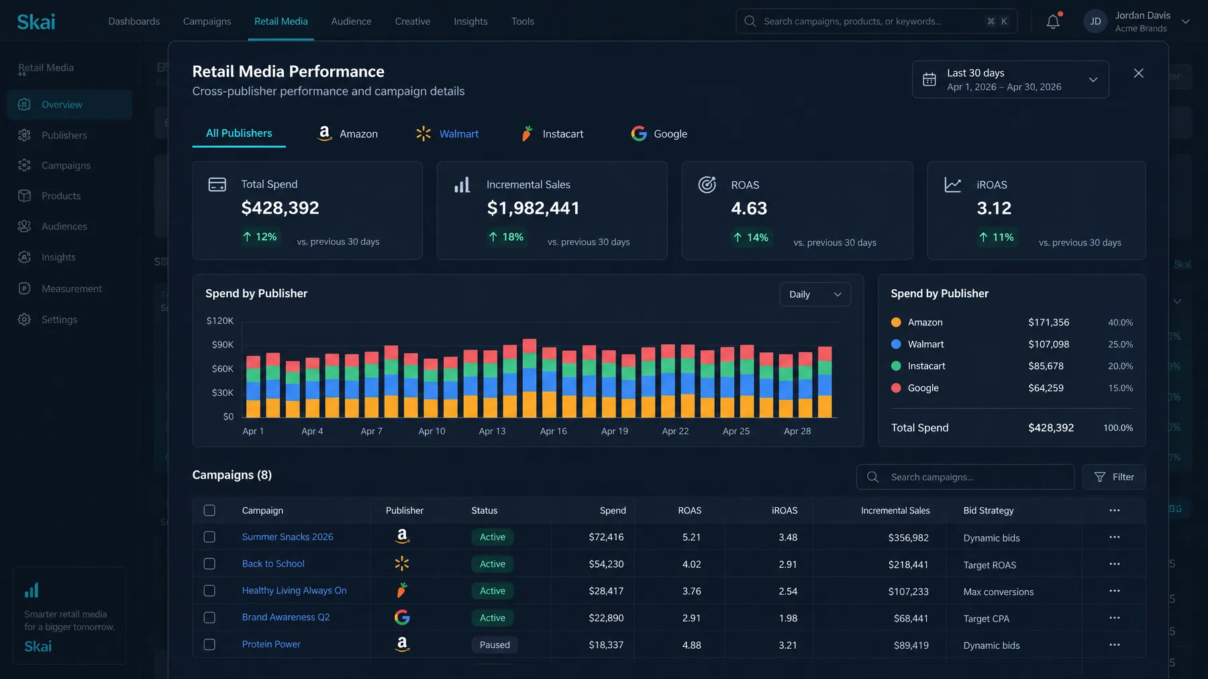Viewport: 1208px width, 679px height.
Task: Open the Tools top menu
Action: click(523, 21)
